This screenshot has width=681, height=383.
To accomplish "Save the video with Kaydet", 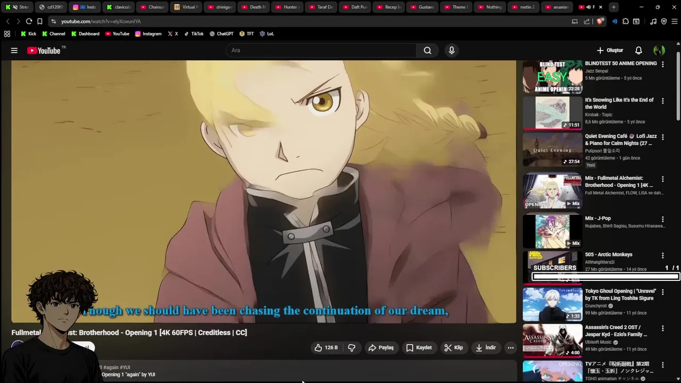I will click(419, 348).
